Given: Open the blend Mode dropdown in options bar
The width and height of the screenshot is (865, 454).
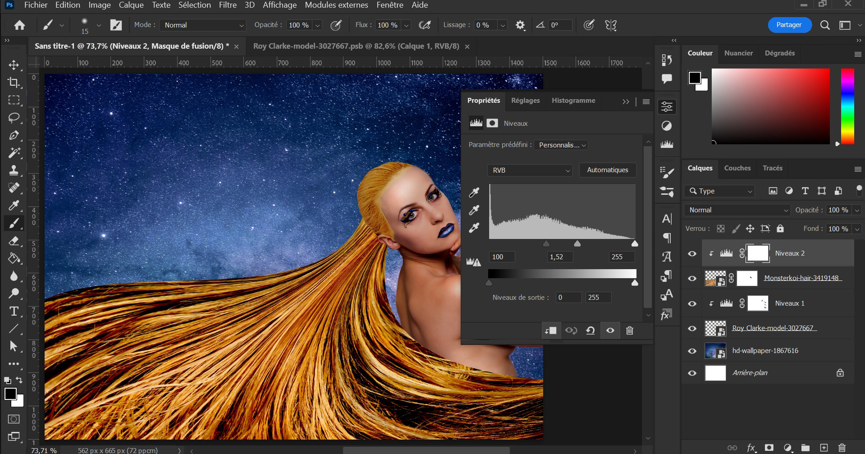Looking at the screenshot, I should 202,25.
